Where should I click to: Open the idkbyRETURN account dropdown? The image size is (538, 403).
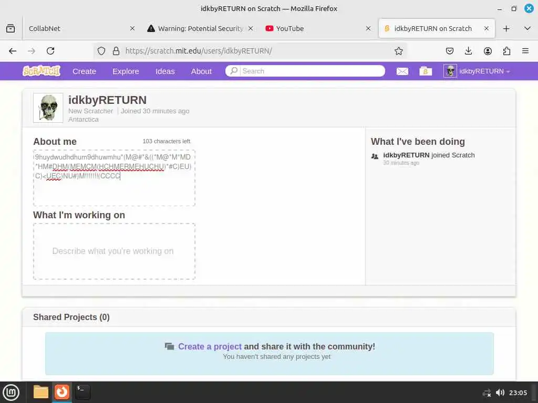[484, 71]
